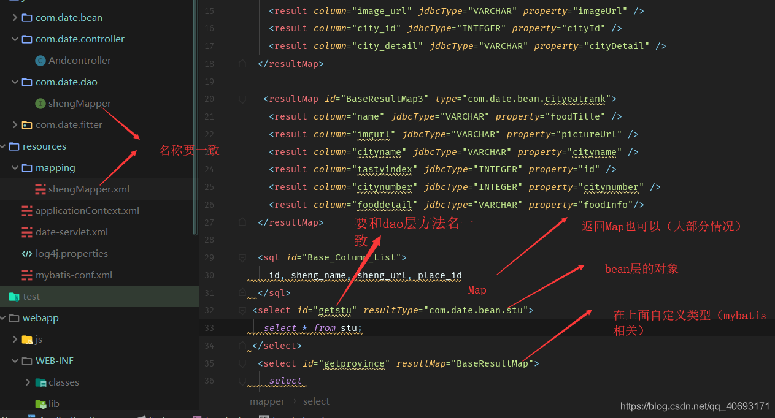Click the "getprovince" select id

click(355, 363)
